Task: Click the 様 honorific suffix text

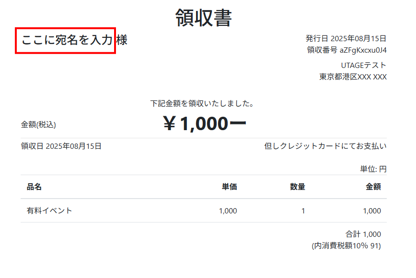Action: (x=122, y=40)
